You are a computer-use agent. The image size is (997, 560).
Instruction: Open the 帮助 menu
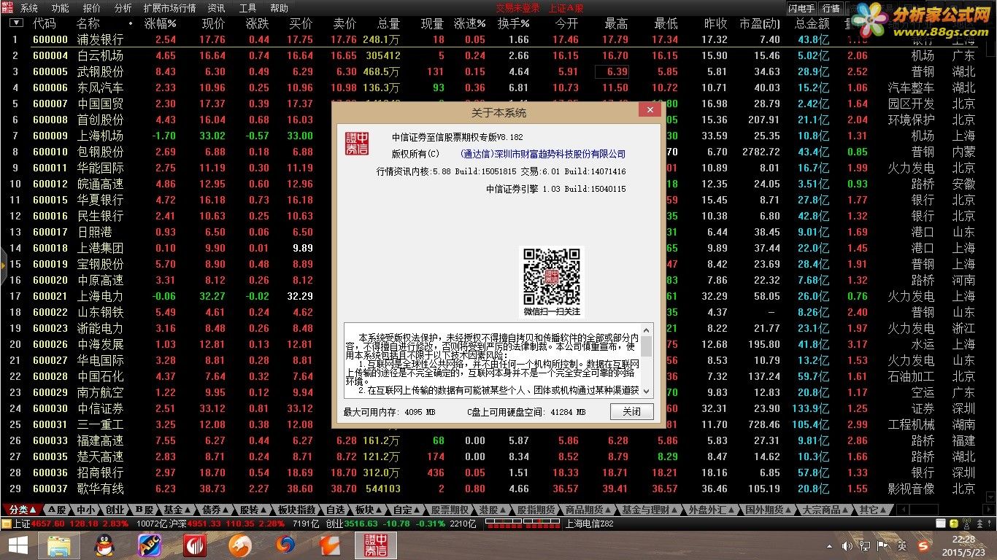(x=280, y=8)
